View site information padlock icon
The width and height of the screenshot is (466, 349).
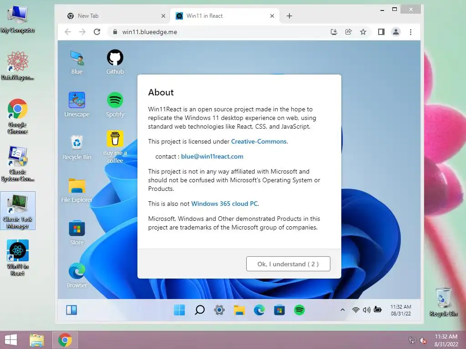tap(115, 32)
